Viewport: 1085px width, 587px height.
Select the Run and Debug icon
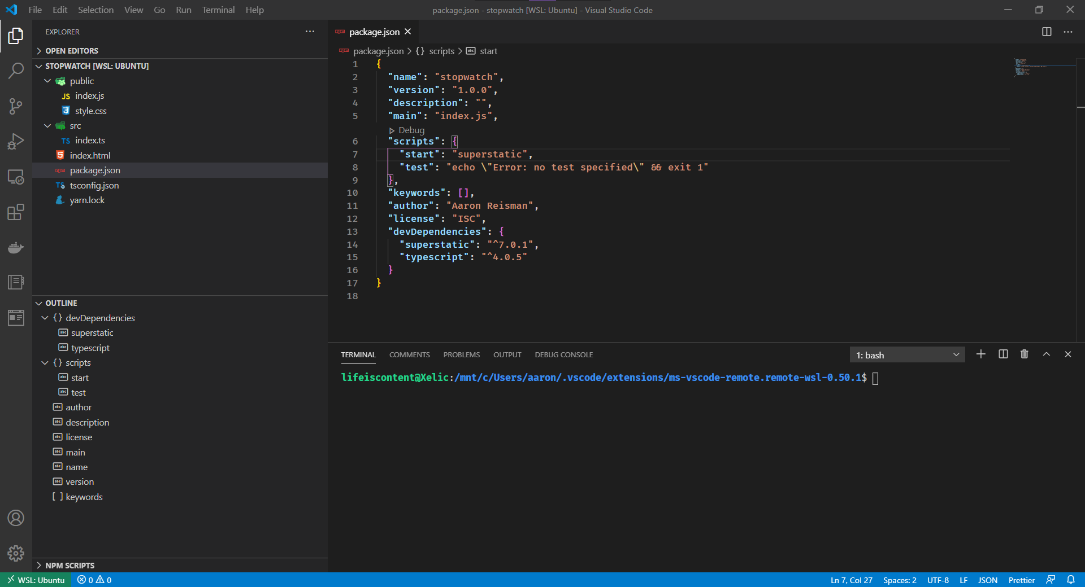pos(16,141)
